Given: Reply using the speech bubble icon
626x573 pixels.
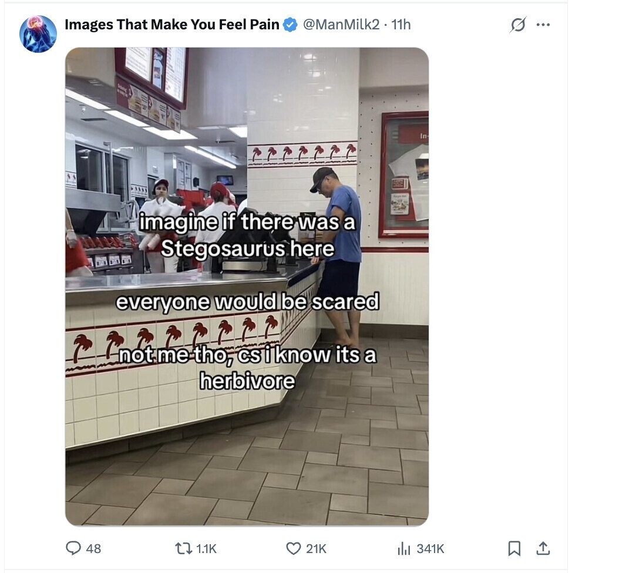Looking at the screenshot, I should (x=73, y=548).
